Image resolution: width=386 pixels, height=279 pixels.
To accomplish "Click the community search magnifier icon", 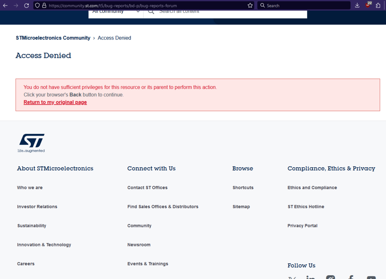I will click(151, 12).
